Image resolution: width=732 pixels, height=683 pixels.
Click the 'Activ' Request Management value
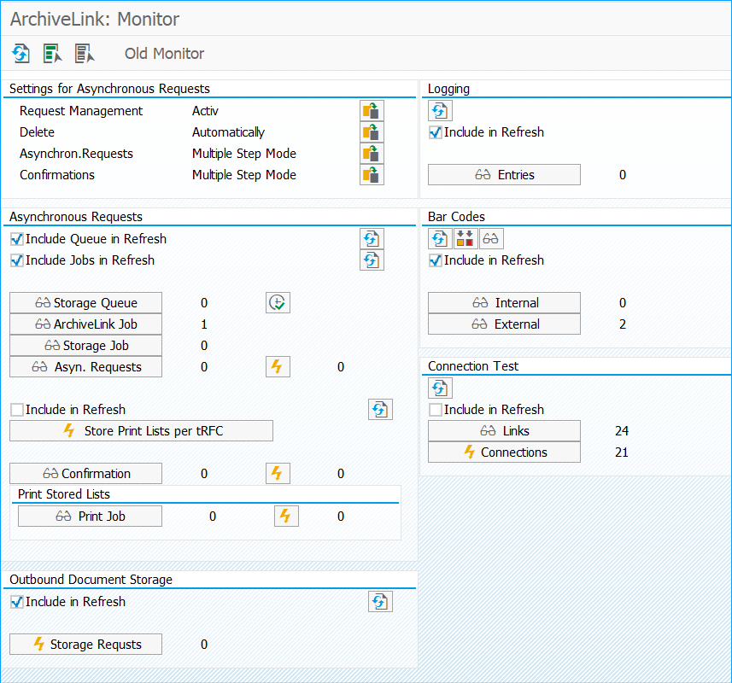[205, 111]
